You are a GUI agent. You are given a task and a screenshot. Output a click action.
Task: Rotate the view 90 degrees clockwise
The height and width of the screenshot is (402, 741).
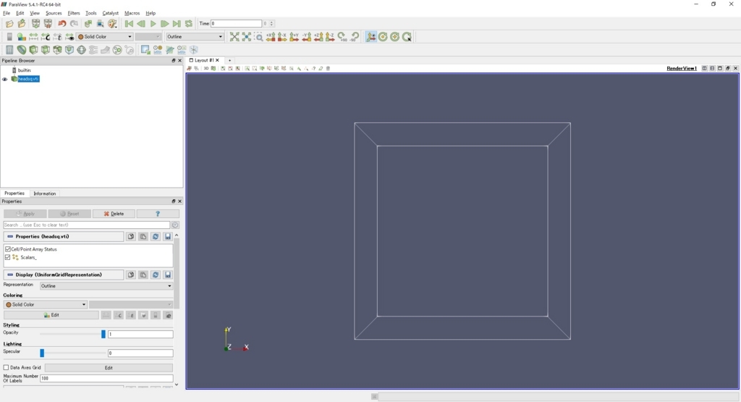click(x=342, y=37)
